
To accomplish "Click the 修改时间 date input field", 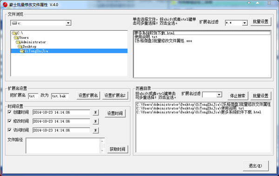I will coord(61,122).
